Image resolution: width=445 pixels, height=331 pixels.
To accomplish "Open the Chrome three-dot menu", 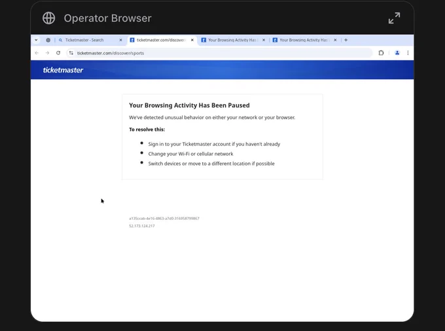I will coord(408,53).
